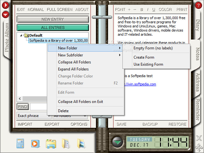This screenshot has height=153, width=204.
Task: Open the pictures folder shortcut icon
Action: coord(81,143)
